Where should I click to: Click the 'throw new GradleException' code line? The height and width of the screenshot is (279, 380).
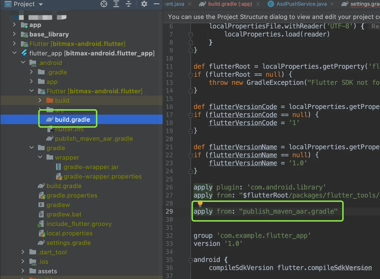coord(294,83)
